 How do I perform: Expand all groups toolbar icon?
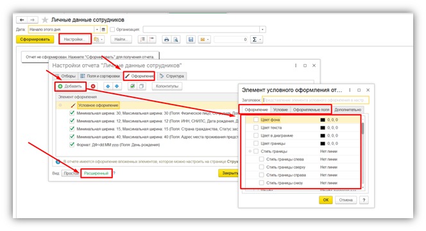coord(142,39)
